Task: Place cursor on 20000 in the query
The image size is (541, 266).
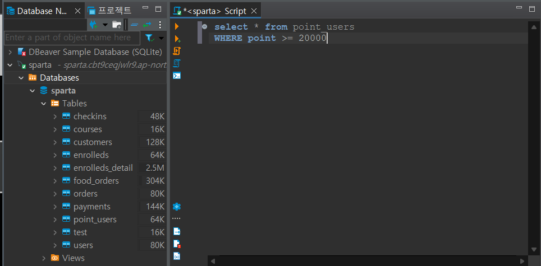Action: click(x=312, y=38)
